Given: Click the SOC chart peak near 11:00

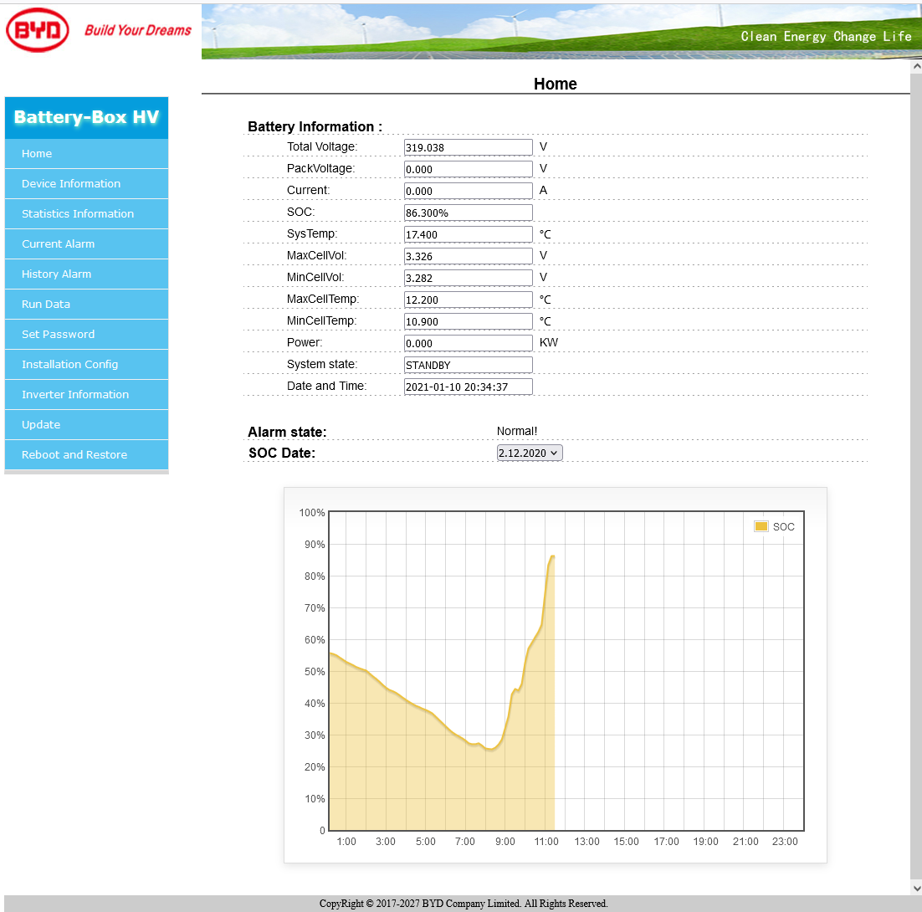Looking at the screenshot, I should [x=551, y=557].
